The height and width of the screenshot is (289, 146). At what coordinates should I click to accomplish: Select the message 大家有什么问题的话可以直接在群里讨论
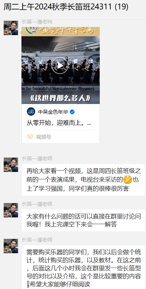coord(83,220)
